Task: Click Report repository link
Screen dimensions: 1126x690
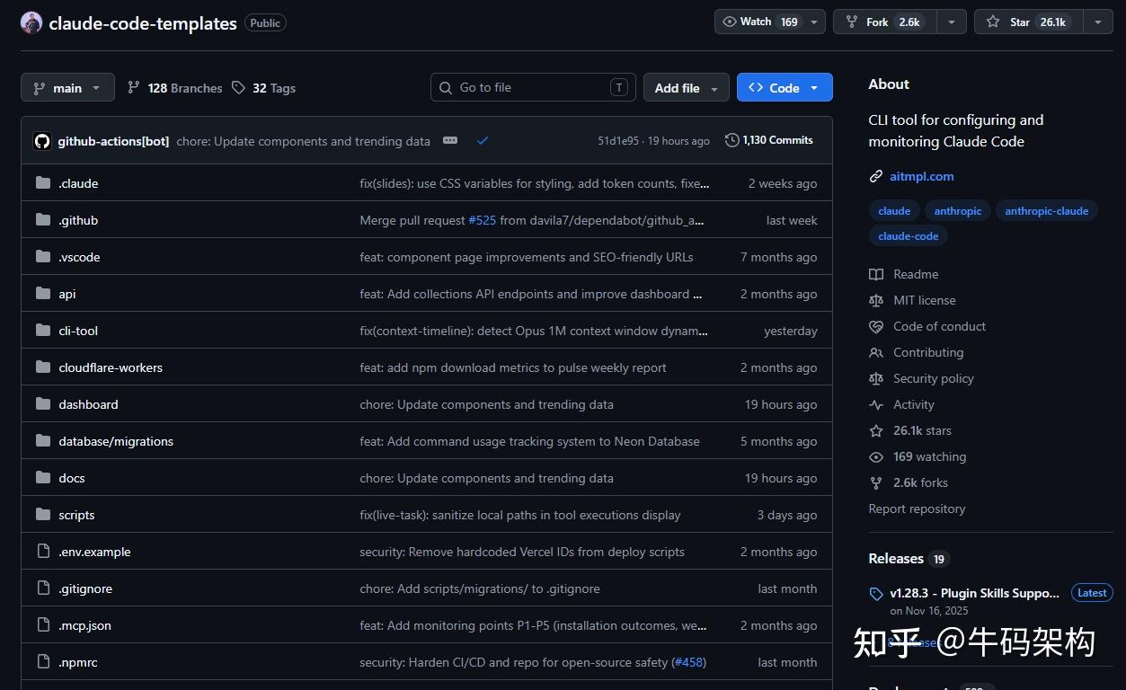Action: [x=917, y=509]
